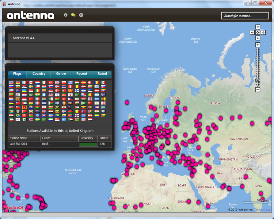Select the Greece flag

pyautogui.click(x=71, y=82)
